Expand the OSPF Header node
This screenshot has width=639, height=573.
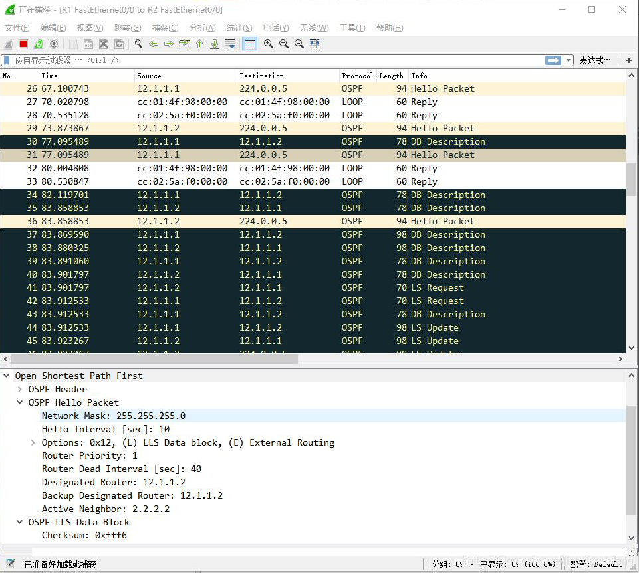[x=19, y=390]
